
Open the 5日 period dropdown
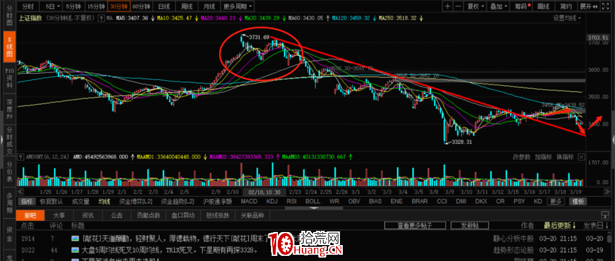[x=52, y=6]
